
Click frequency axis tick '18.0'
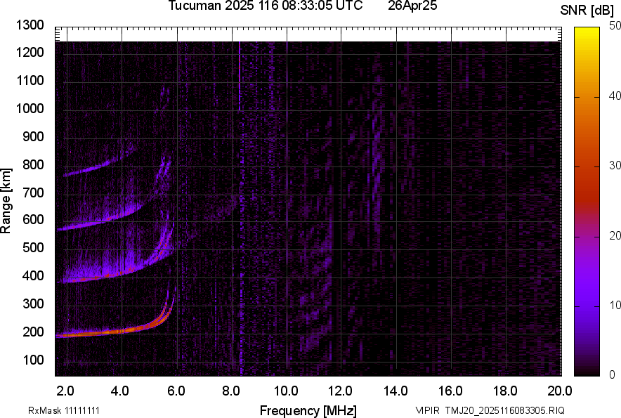pos(505,391)
